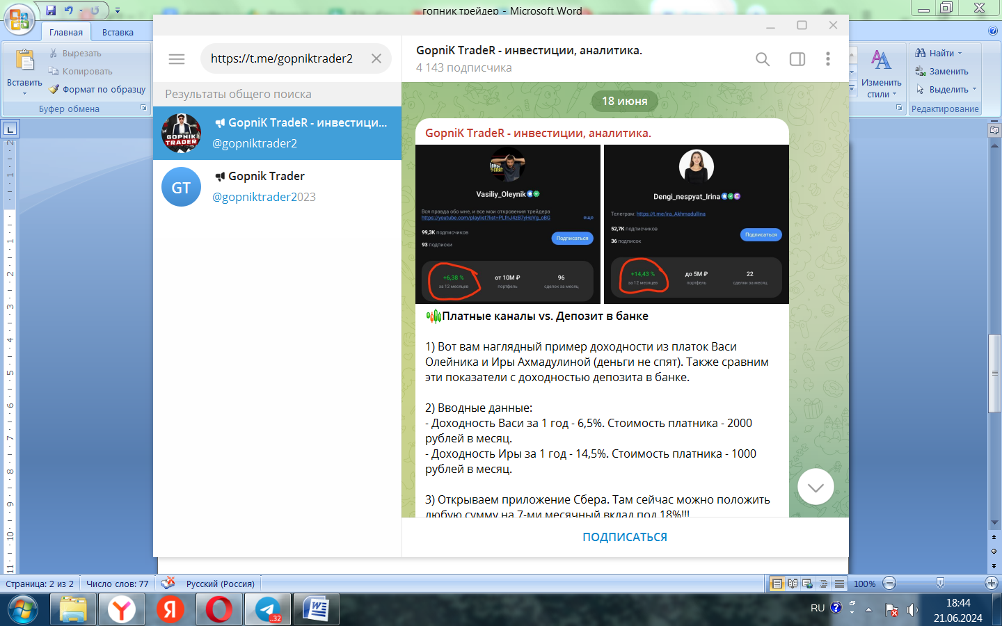Image resolution: width=1002 pixels, height=626 pixels.
Task: Click the Word Help question mark icon
Action: 993,31
